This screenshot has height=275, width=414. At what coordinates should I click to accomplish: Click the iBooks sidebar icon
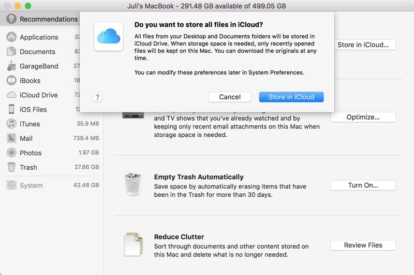click(x=11, y=80)
